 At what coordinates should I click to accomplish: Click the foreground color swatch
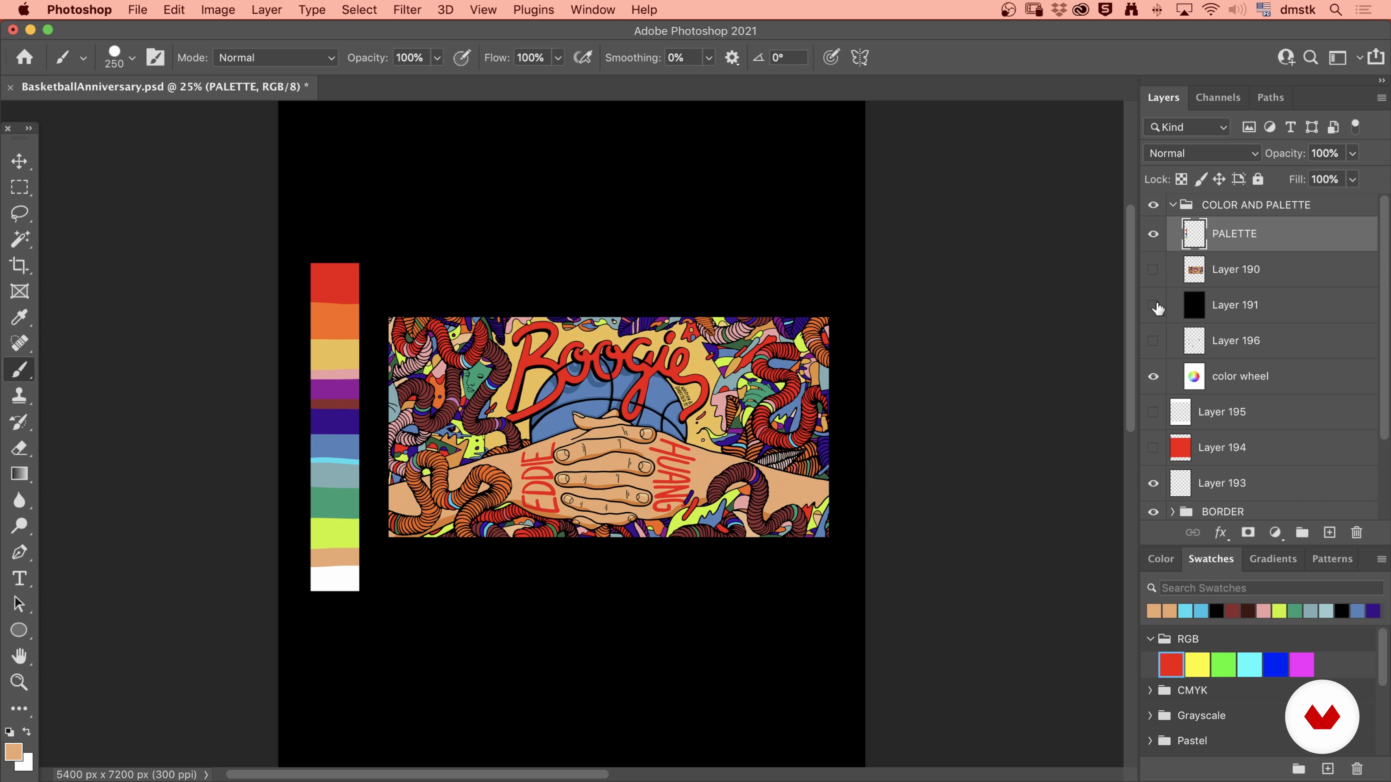(13, 752)
